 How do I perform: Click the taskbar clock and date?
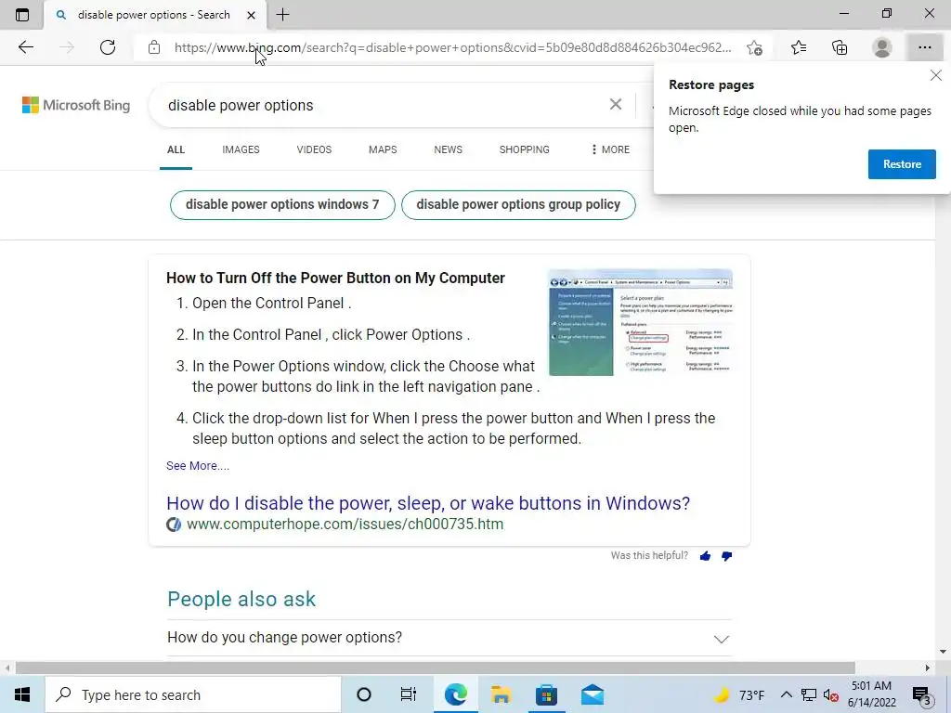click(871, 694)
